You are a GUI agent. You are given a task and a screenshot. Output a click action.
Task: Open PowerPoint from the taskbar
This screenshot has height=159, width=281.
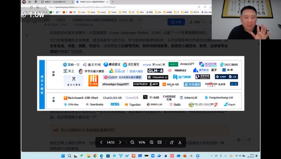click(185, 156)
